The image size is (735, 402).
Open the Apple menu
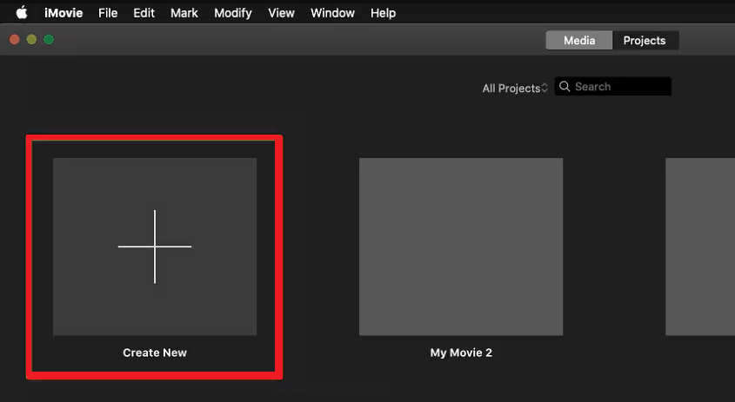tap(22, 13)
